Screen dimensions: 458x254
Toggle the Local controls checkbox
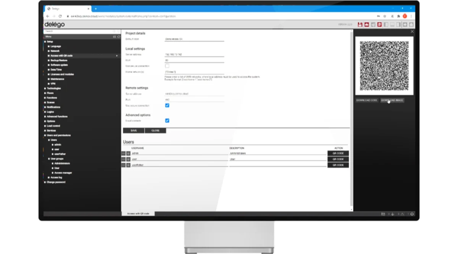(167, 121)
